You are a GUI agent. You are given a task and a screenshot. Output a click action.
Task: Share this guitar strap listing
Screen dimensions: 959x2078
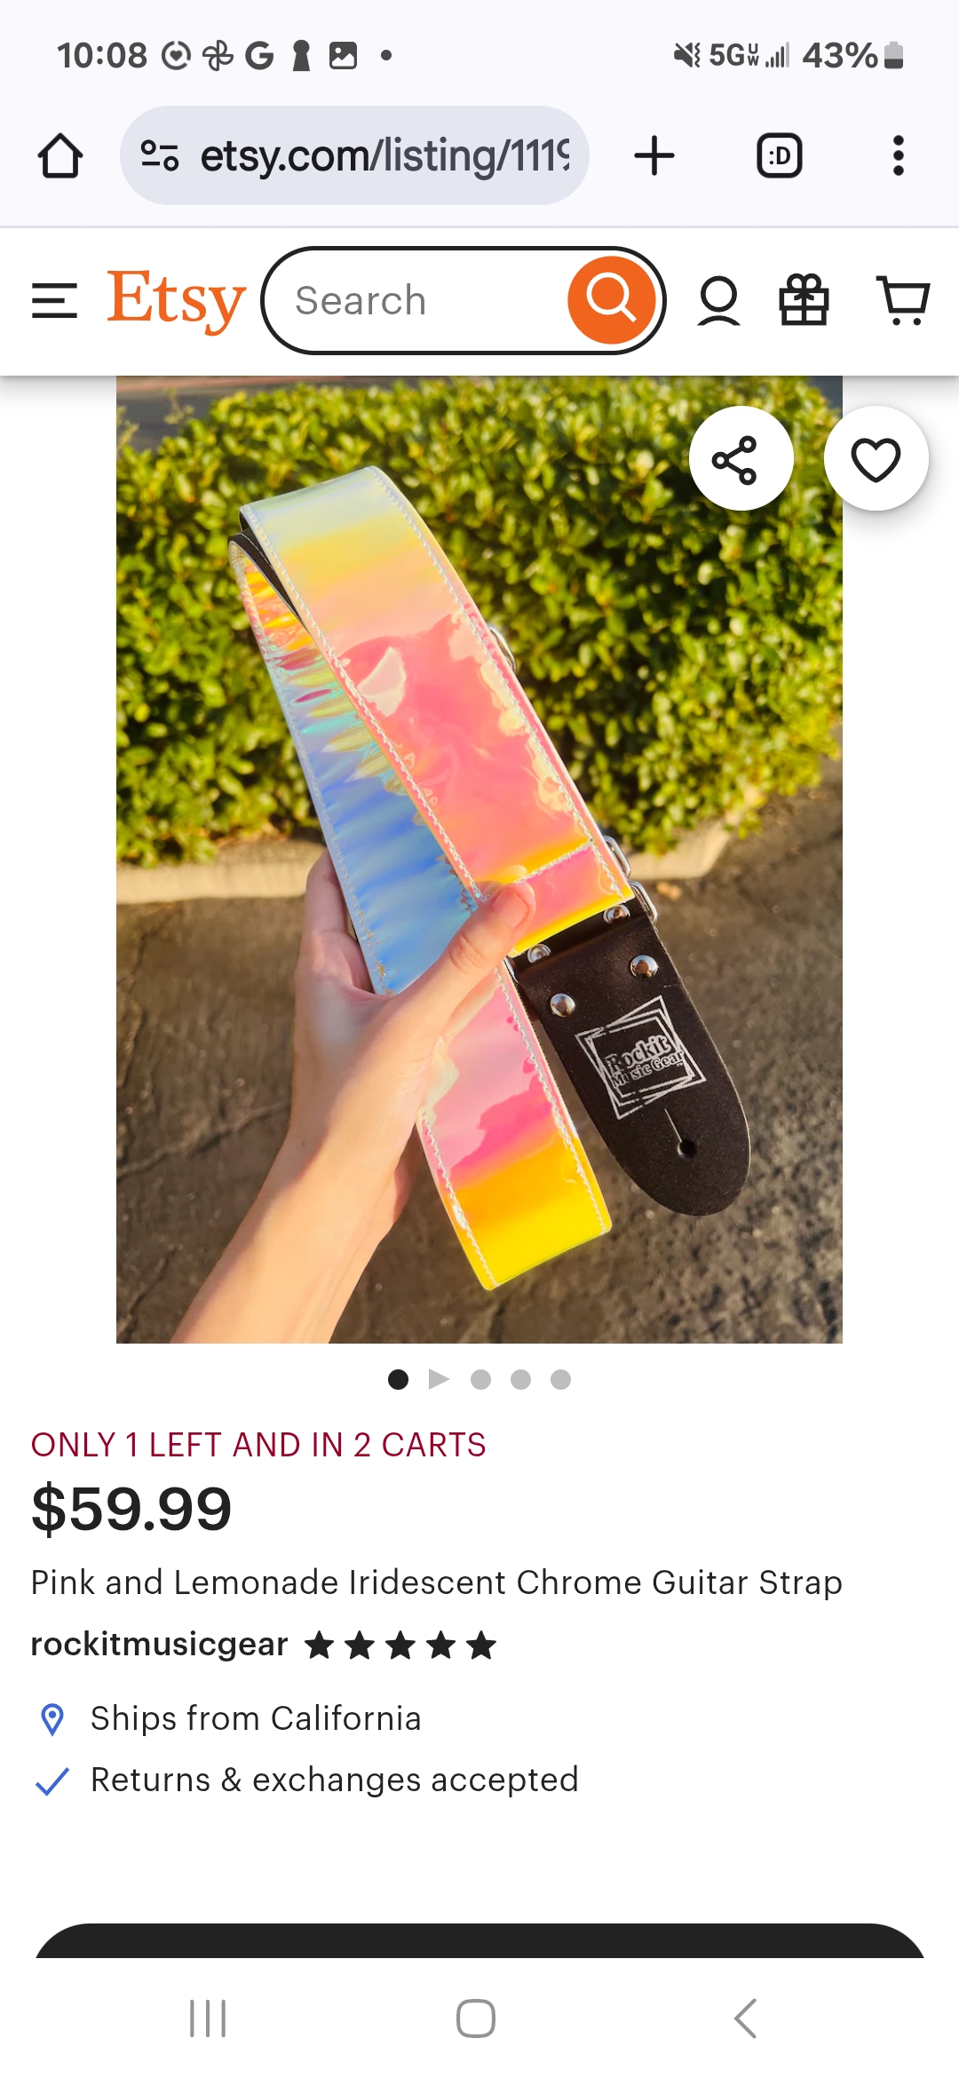click(741, 459)
